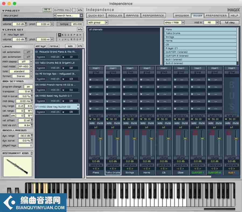Open first insert slot arrow on Piano channel
Image resolution: width=242 pixels, height=212 pixels.
click(x=90, y=80)
